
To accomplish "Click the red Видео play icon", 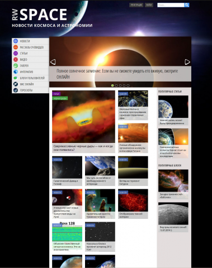I will click(16, 59).
